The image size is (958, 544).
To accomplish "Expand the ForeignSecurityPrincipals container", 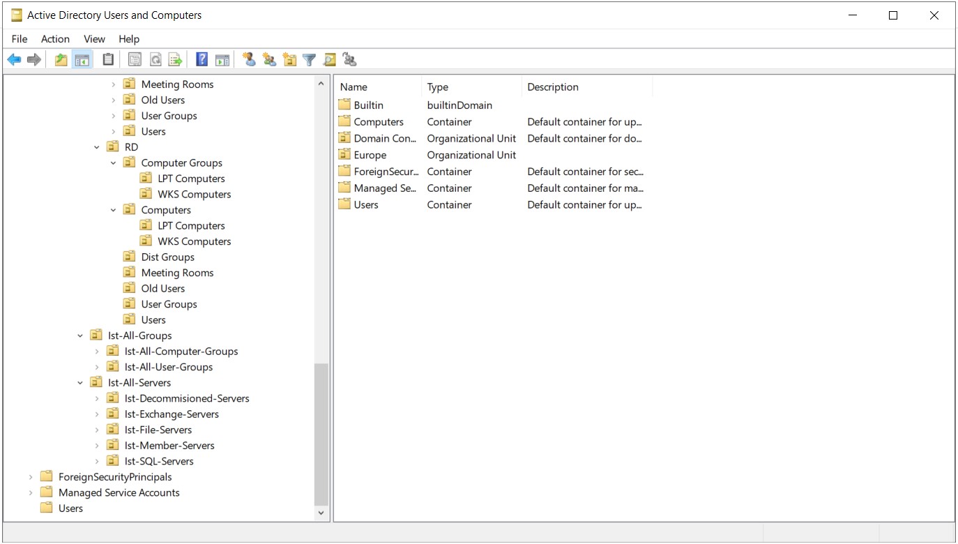I will [x=31, y=477].
